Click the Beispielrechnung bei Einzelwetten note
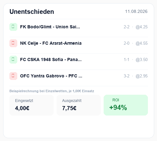The height and width of the screenshot is (141, 157). click(x=52, y=91)
